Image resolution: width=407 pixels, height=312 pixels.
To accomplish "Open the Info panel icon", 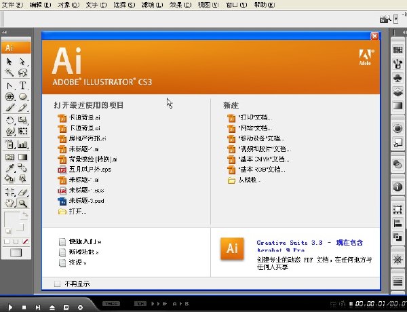I will point(398,187).
